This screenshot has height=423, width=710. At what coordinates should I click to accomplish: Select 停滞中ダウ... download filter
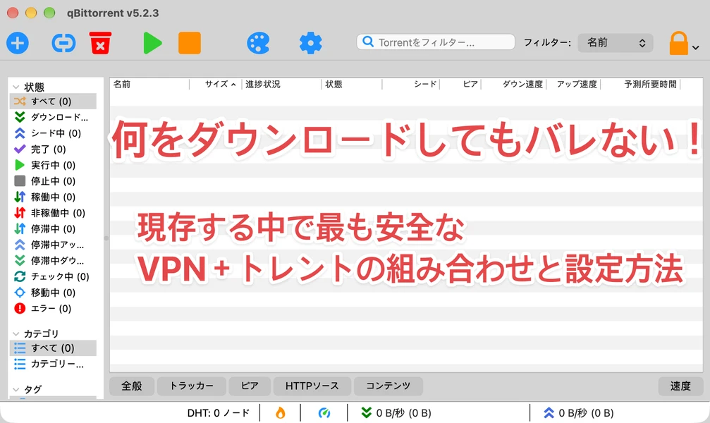[53, 261]
